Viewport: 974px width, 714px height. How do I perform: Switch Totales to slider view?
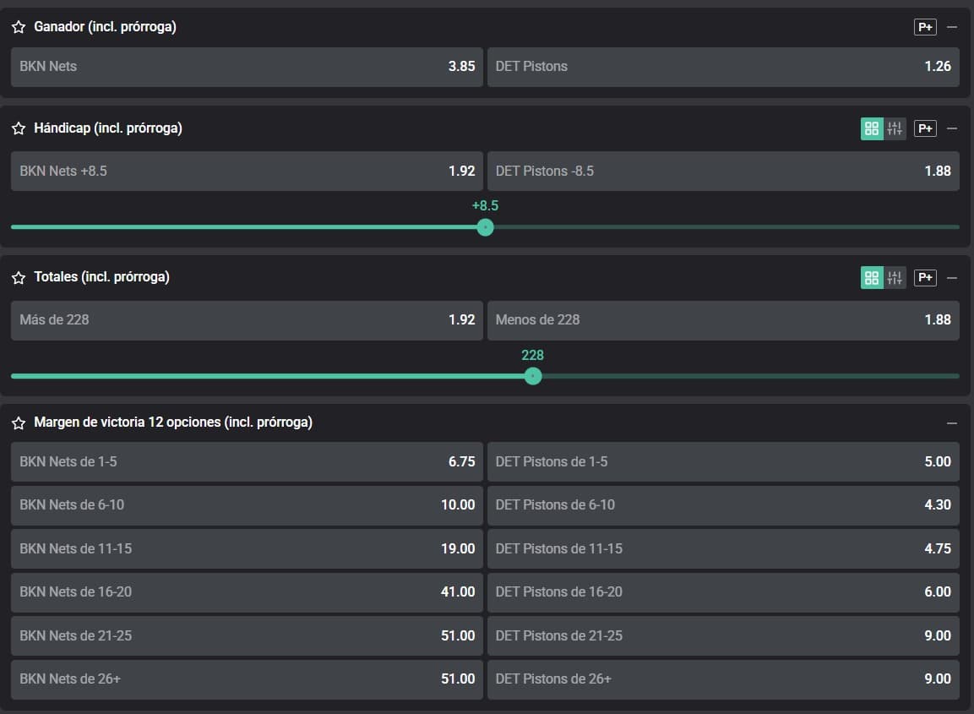click(x=895, y=277)
